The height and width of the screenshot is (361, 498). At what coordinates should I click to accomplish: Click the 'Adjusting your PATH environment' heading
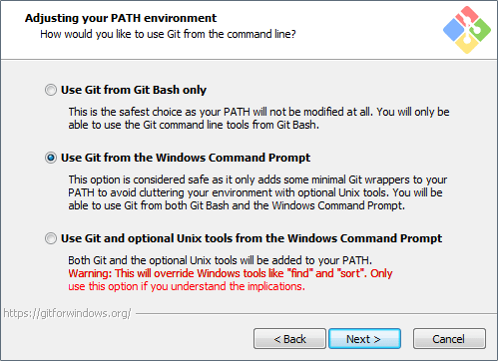pyautogui.click(x=121, y=18)
